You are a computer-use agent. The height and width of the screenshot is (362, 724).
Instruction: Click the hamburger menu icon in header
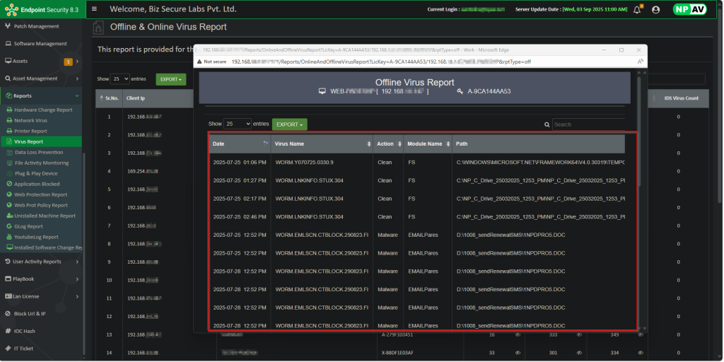point(95,9)
